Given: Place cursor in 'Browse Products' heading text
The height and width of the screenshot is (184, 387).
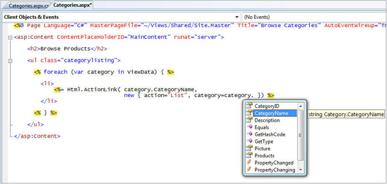Looking at the screenshot, I should [x=65, y=49].
